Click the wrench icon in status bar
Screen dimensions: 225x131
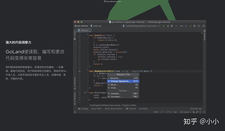197,112
